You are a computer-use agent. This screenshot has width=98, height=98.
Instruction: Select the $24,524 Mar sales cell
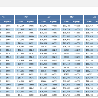[21, 26]
